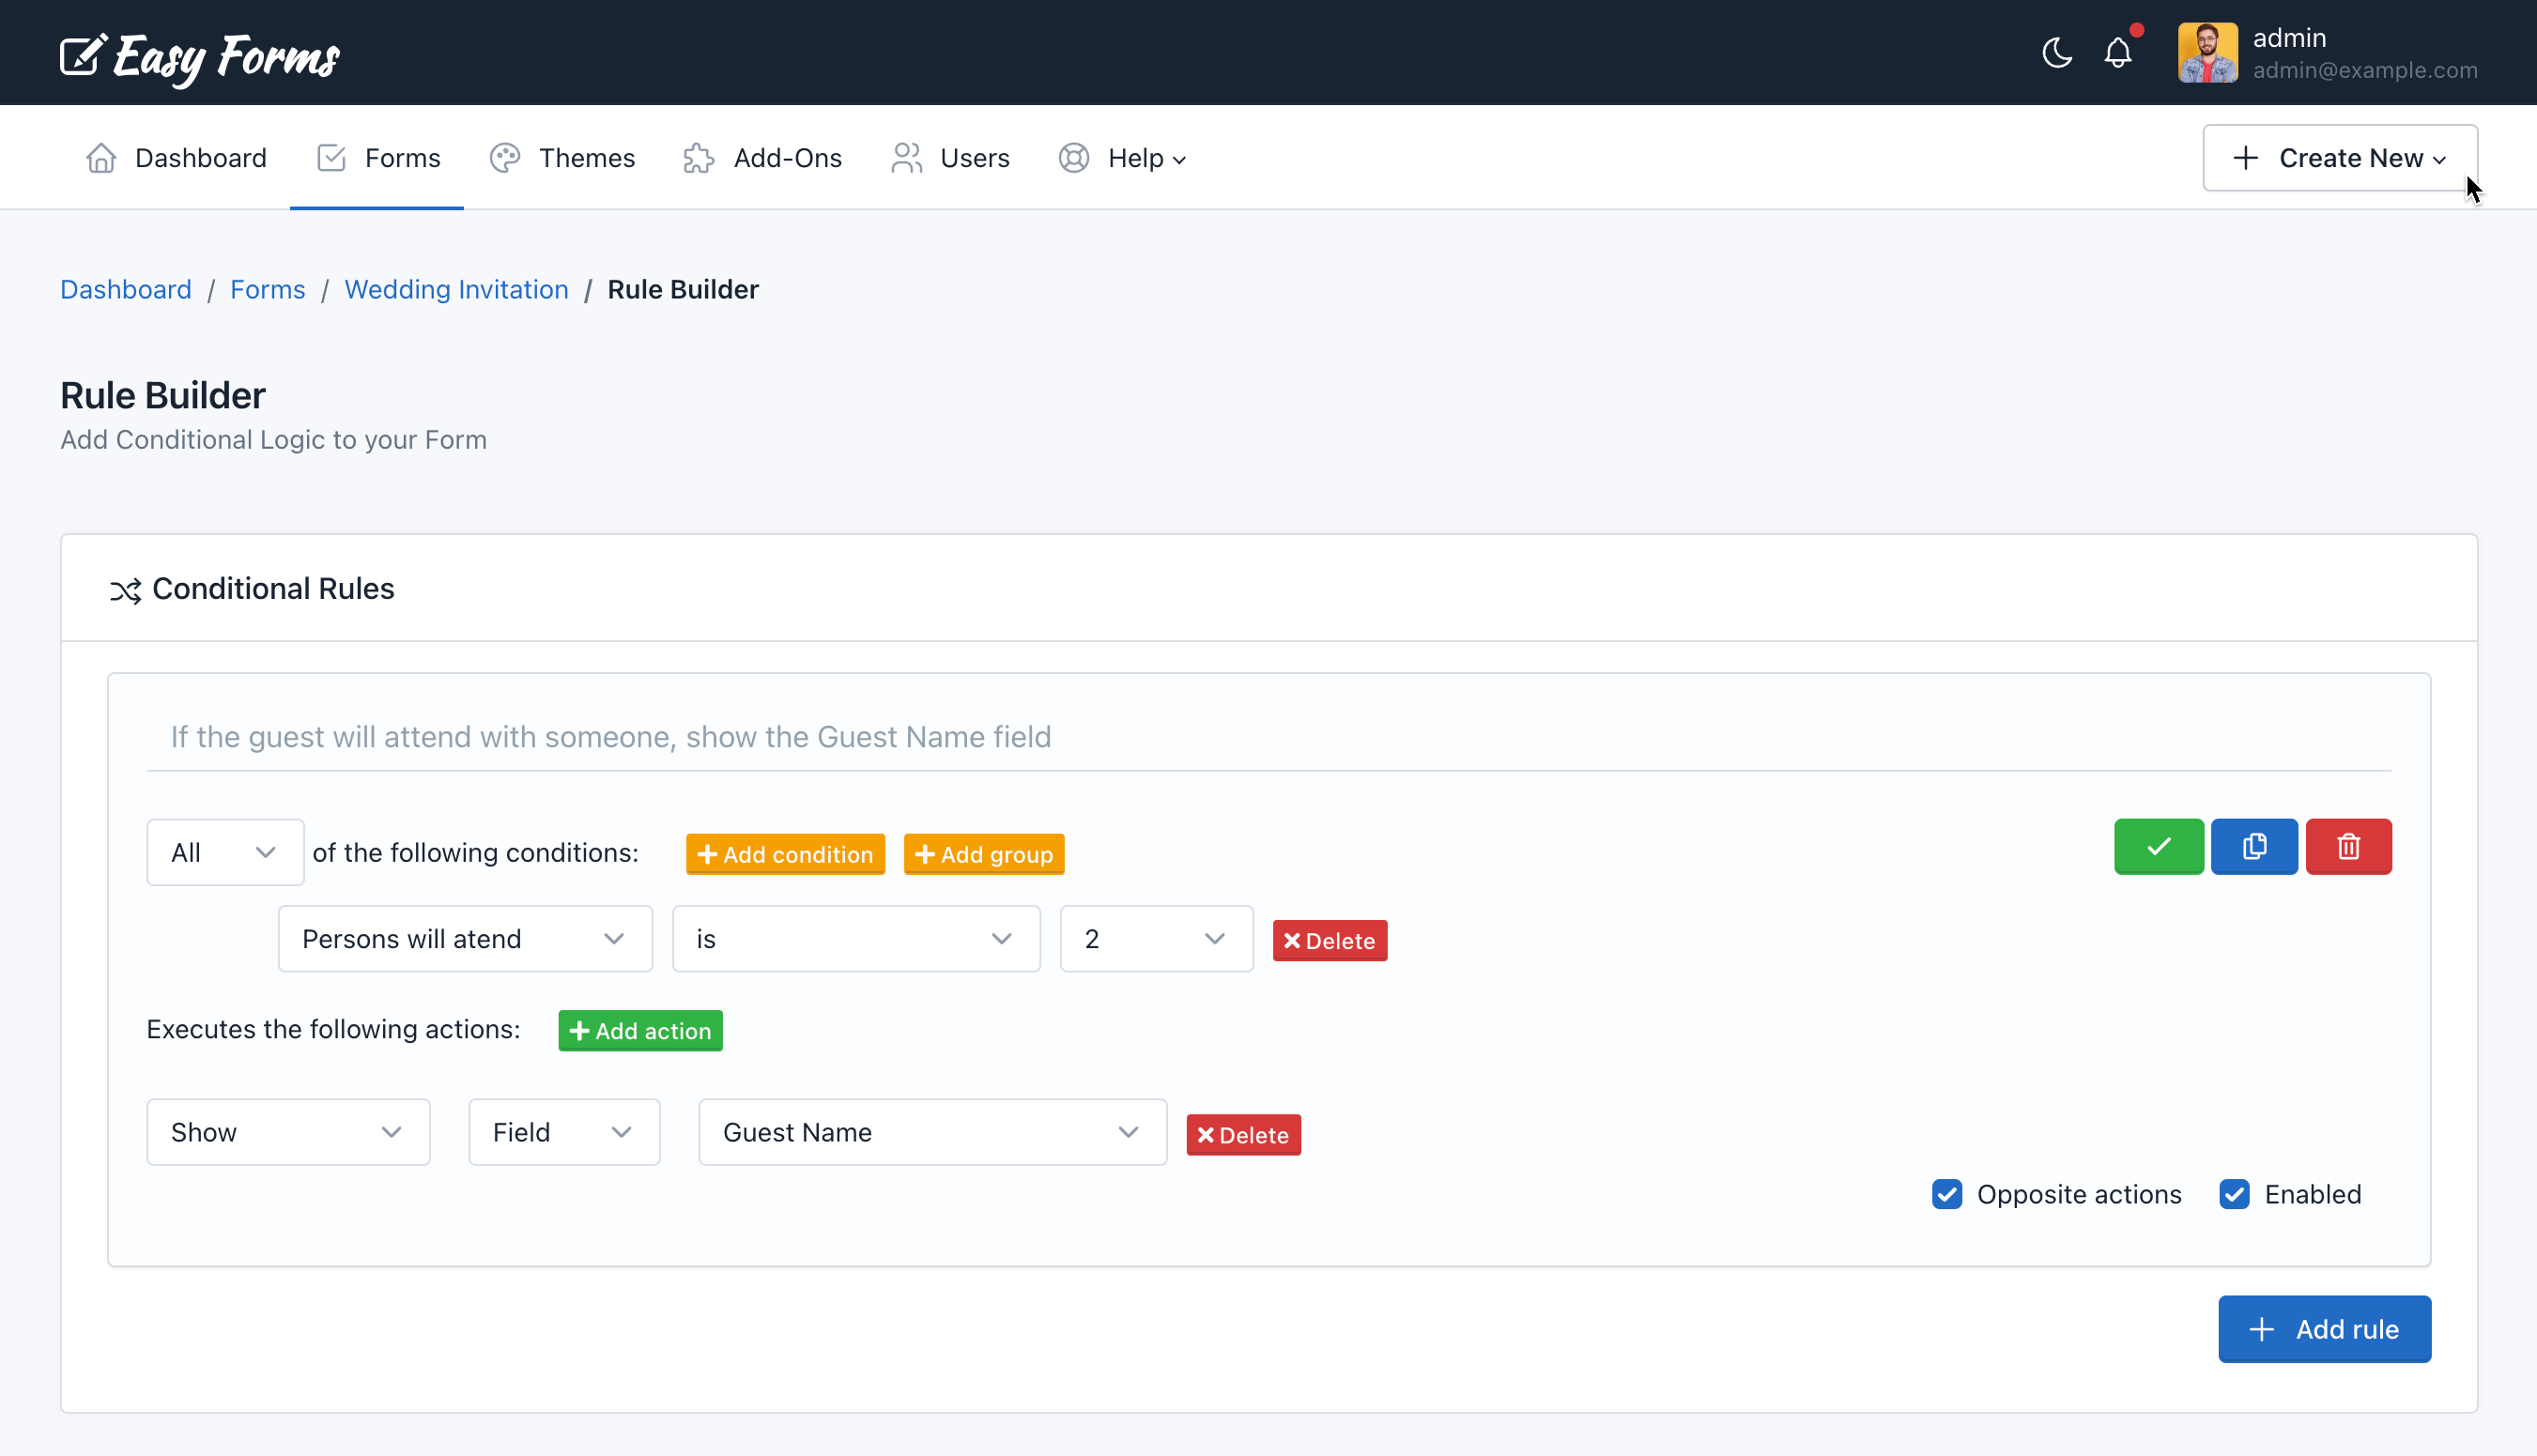Click the conditional logic shuffle icon

point(126,589)
